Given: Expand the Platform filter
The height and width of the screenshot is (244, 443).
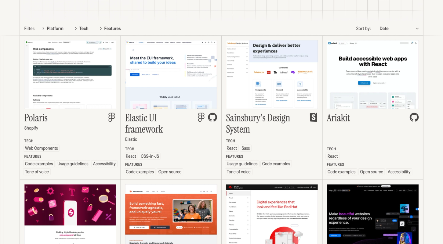Looking at the screenshot, I should point(53,28).
